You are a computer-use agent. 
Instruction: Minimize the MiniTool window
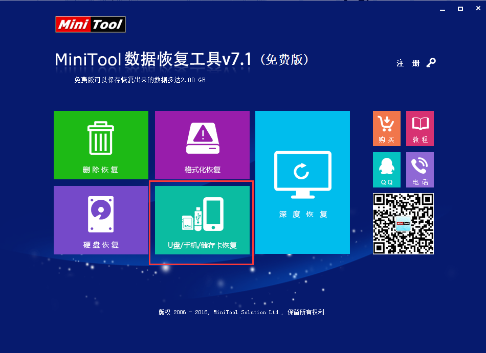pyautogui.click(x=443, y=9)
